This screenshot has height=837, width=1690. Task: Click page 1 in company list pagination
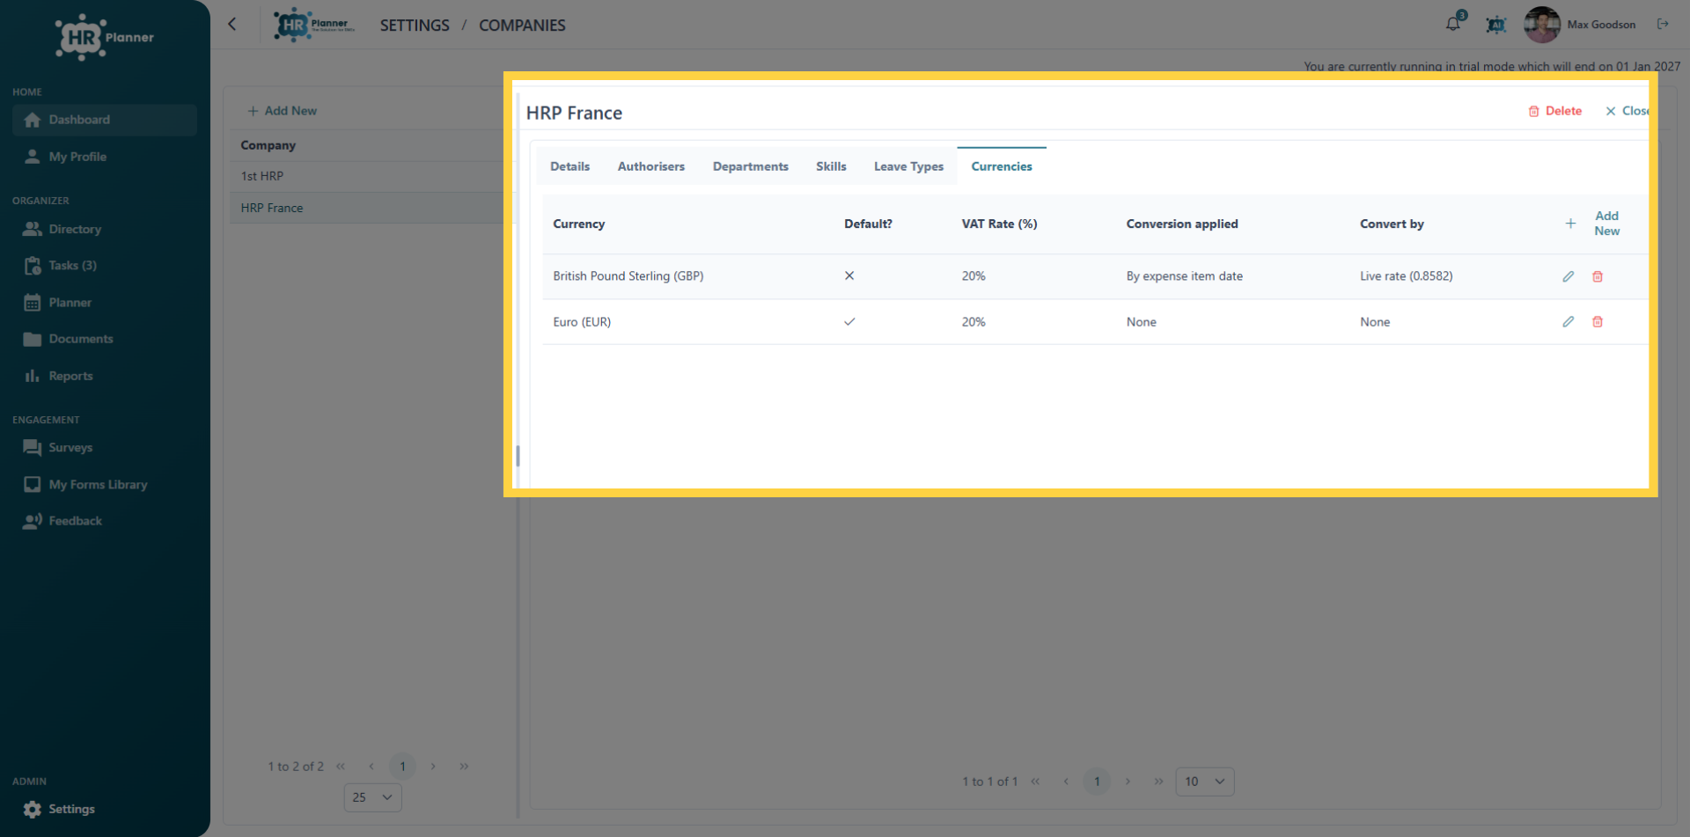(402, 767)
